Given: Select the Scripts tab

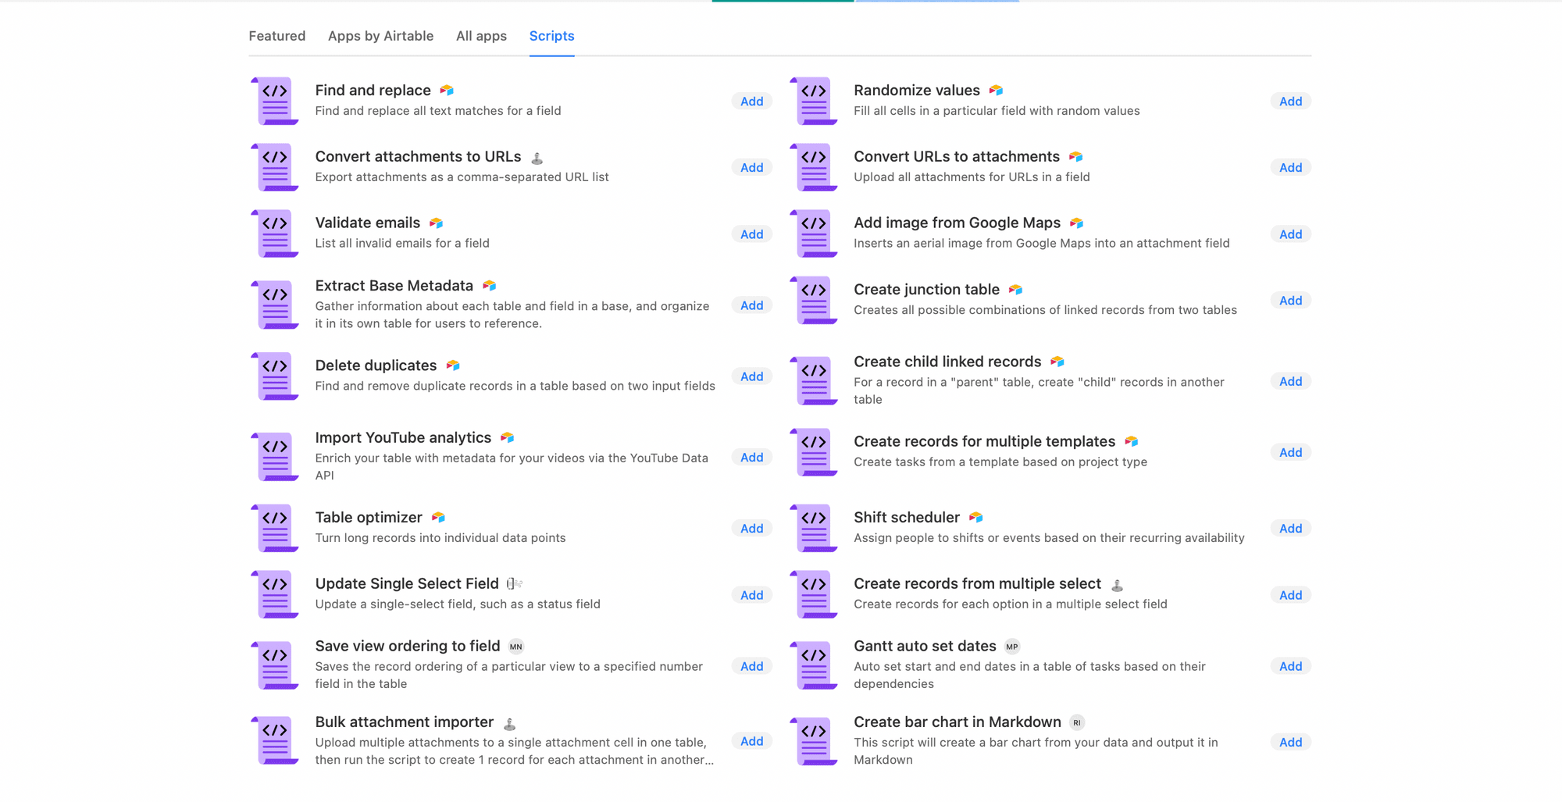Looking at the screenshot, I should tap(551, 36).
